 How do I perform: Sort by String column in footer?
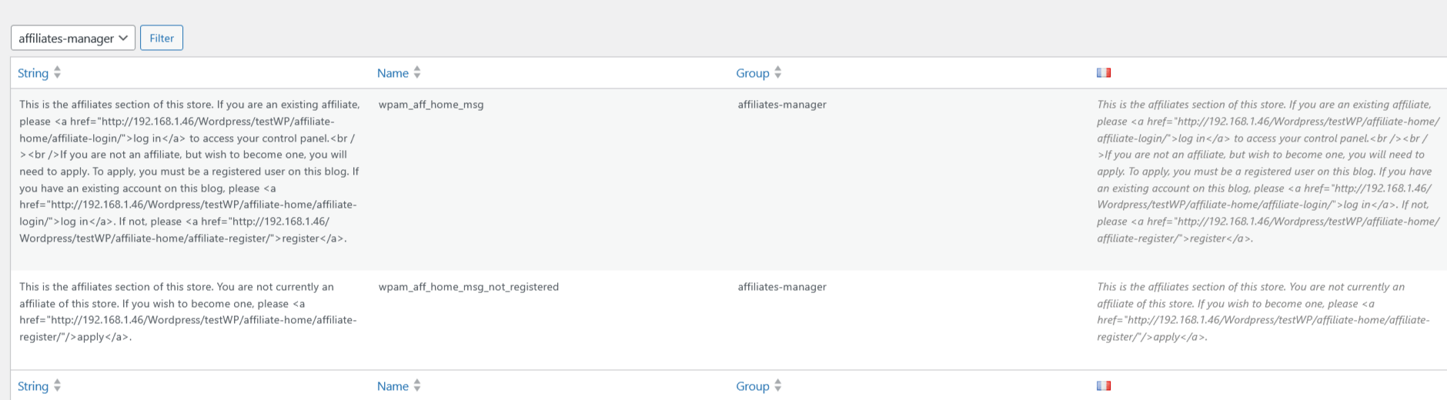click(33, 386)
